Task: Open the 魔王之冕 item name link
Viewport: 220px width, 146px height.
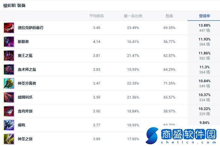Action: click(25, 56)
